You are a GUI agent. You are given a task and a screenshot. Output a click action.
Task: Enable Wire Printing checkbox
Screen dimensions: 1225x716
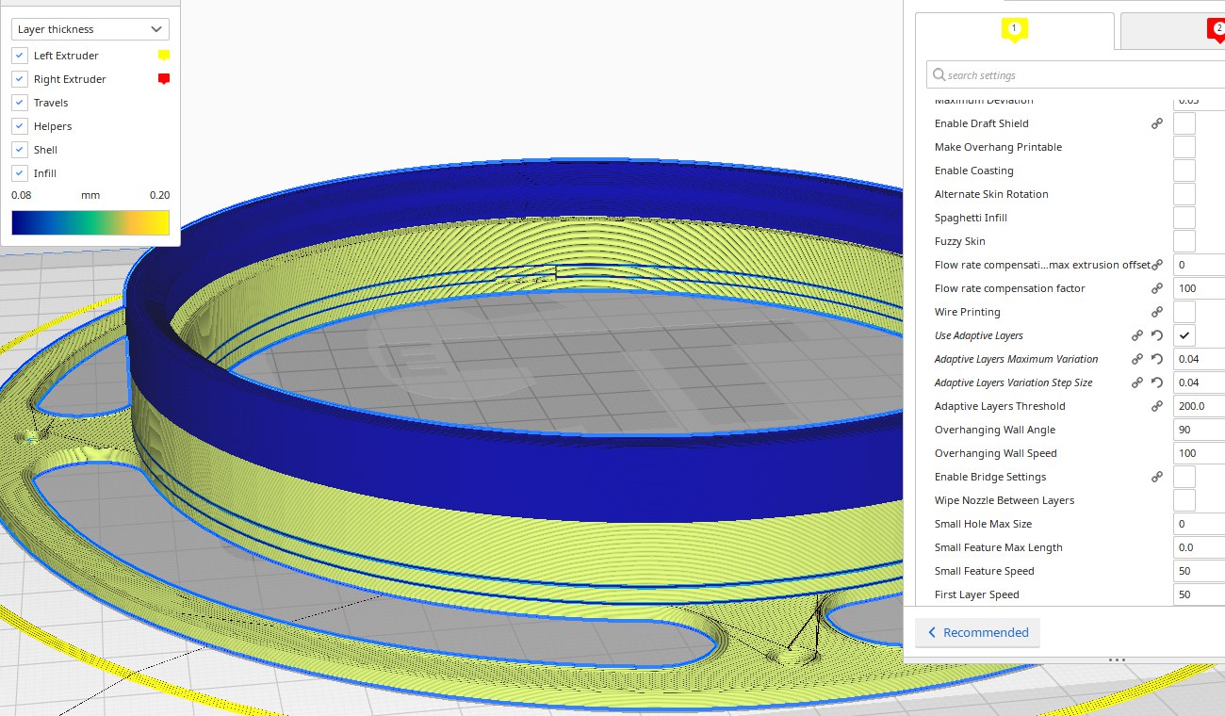[1184, 312]
